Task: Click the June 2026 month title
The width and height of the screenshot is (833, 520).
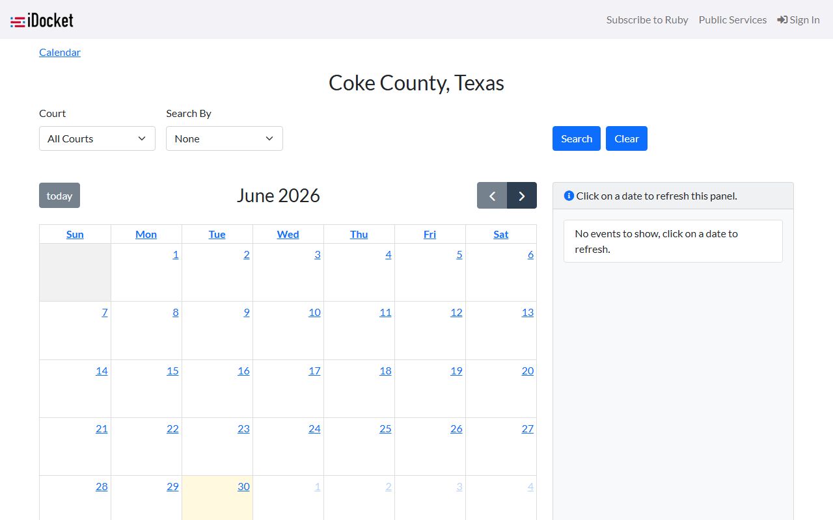Action: pyautogui.click(x=279, y=196)
